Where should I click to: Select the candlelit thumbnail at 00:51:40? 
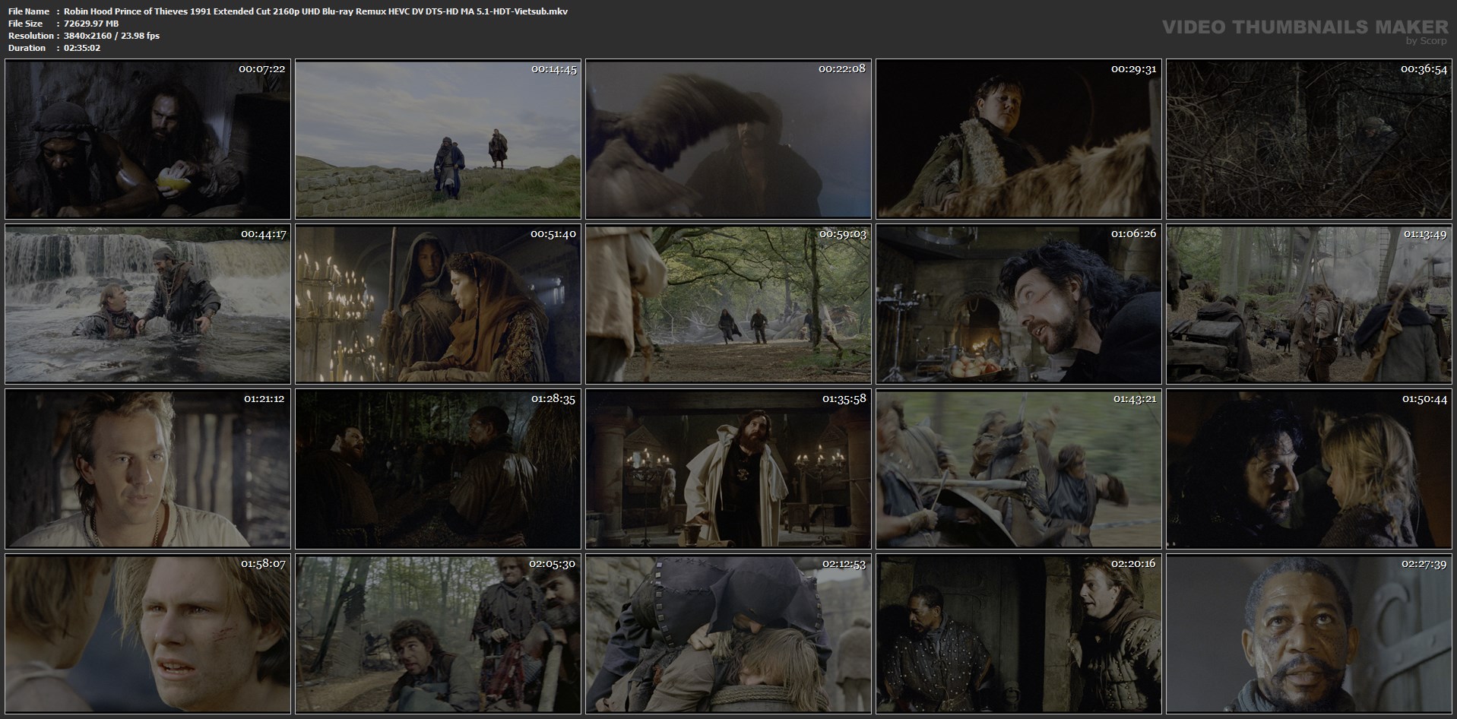click(438, 304)
